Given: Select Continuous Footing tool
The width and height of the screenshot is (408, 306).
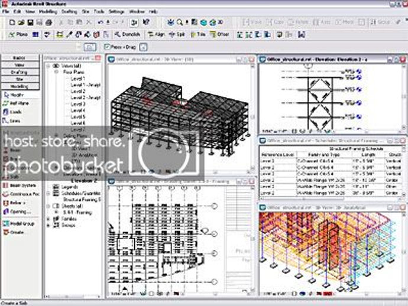Looking at the screenshot, I should [x=21, y=194].
